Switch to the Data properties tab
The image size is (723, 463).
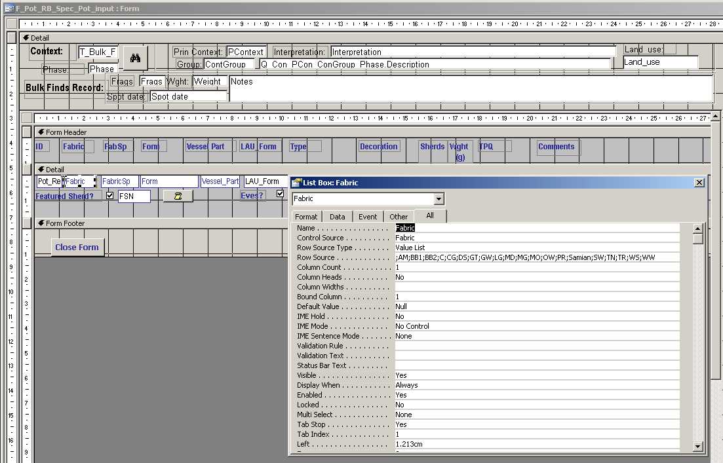coord(337,217)
